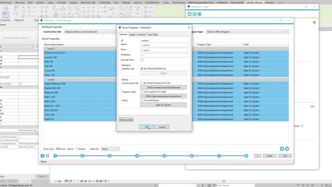The image size is (332, 187).
Task: Check Unoccupied, No Loads option
Action: tap(142, 91)
